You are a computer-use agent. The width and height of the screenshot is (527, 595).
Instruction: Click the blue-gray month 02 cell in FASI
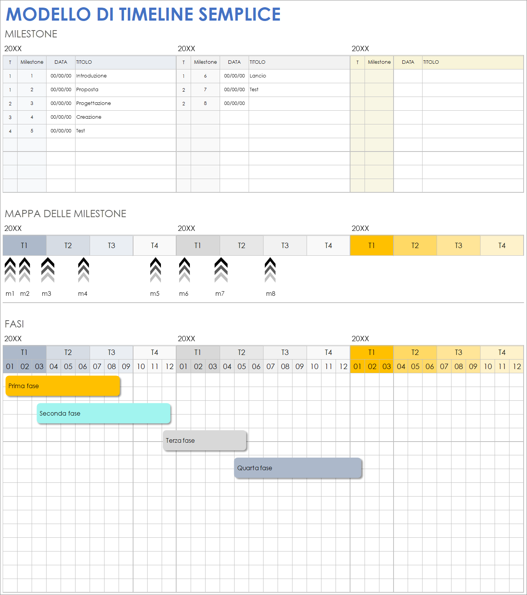tap(25, 366)
